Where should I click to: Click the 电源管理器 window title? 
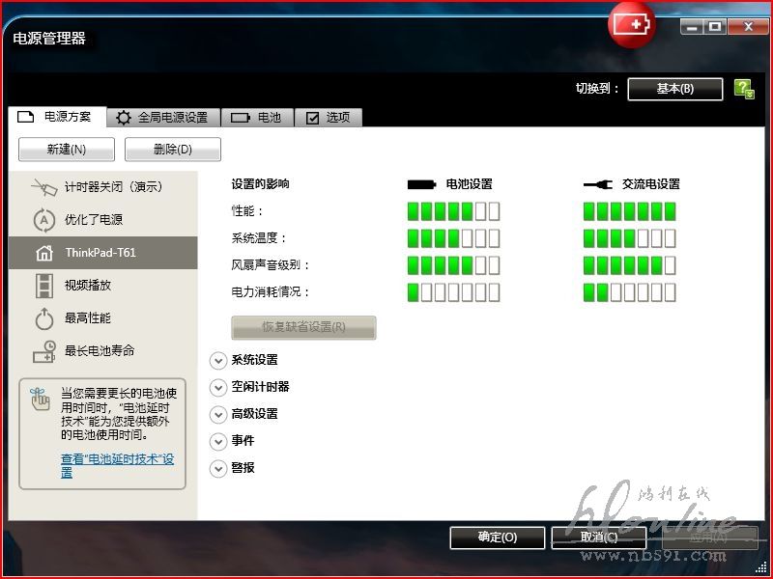coord(49,39)
